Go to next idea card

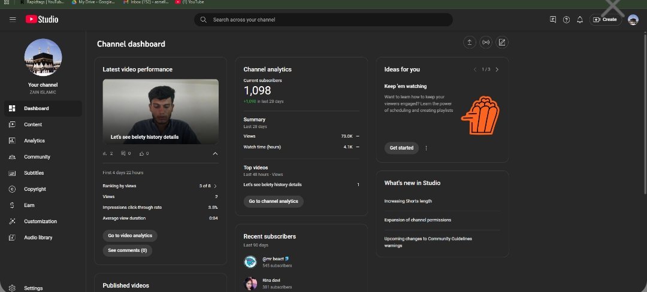pyautogui.click(x=497, y=69)
